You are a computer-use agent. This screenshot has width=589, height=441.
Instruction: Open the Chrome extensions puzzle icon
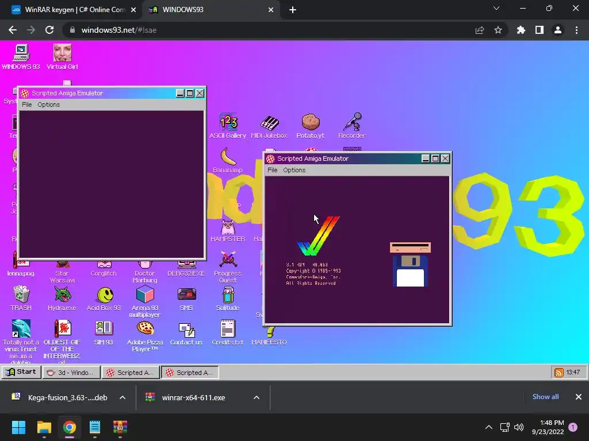tap(521, 30)
